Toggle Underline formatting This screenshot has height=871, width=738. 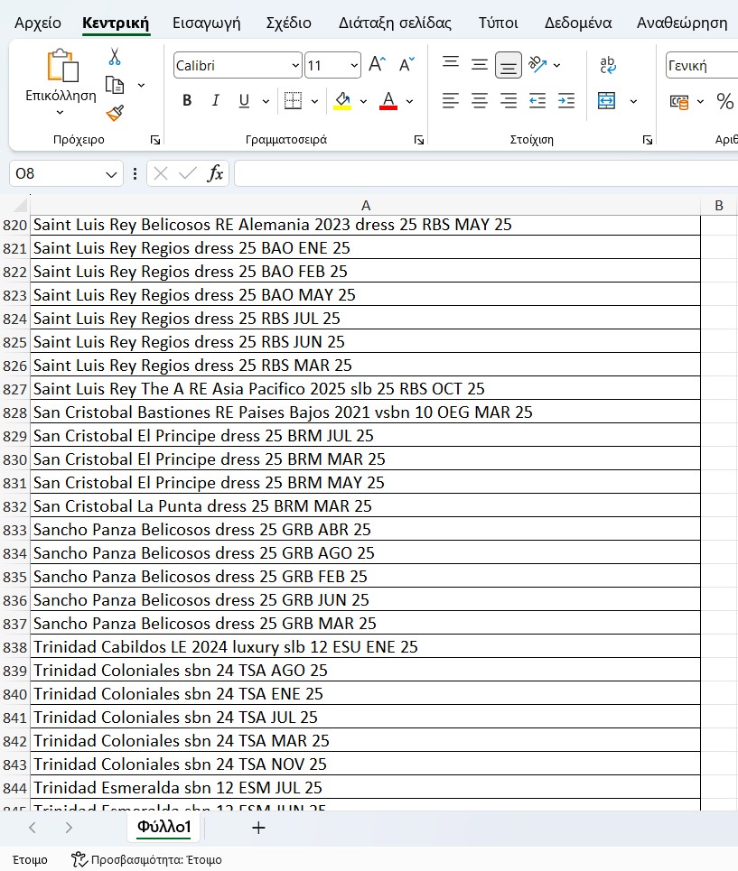pos(244,100)
